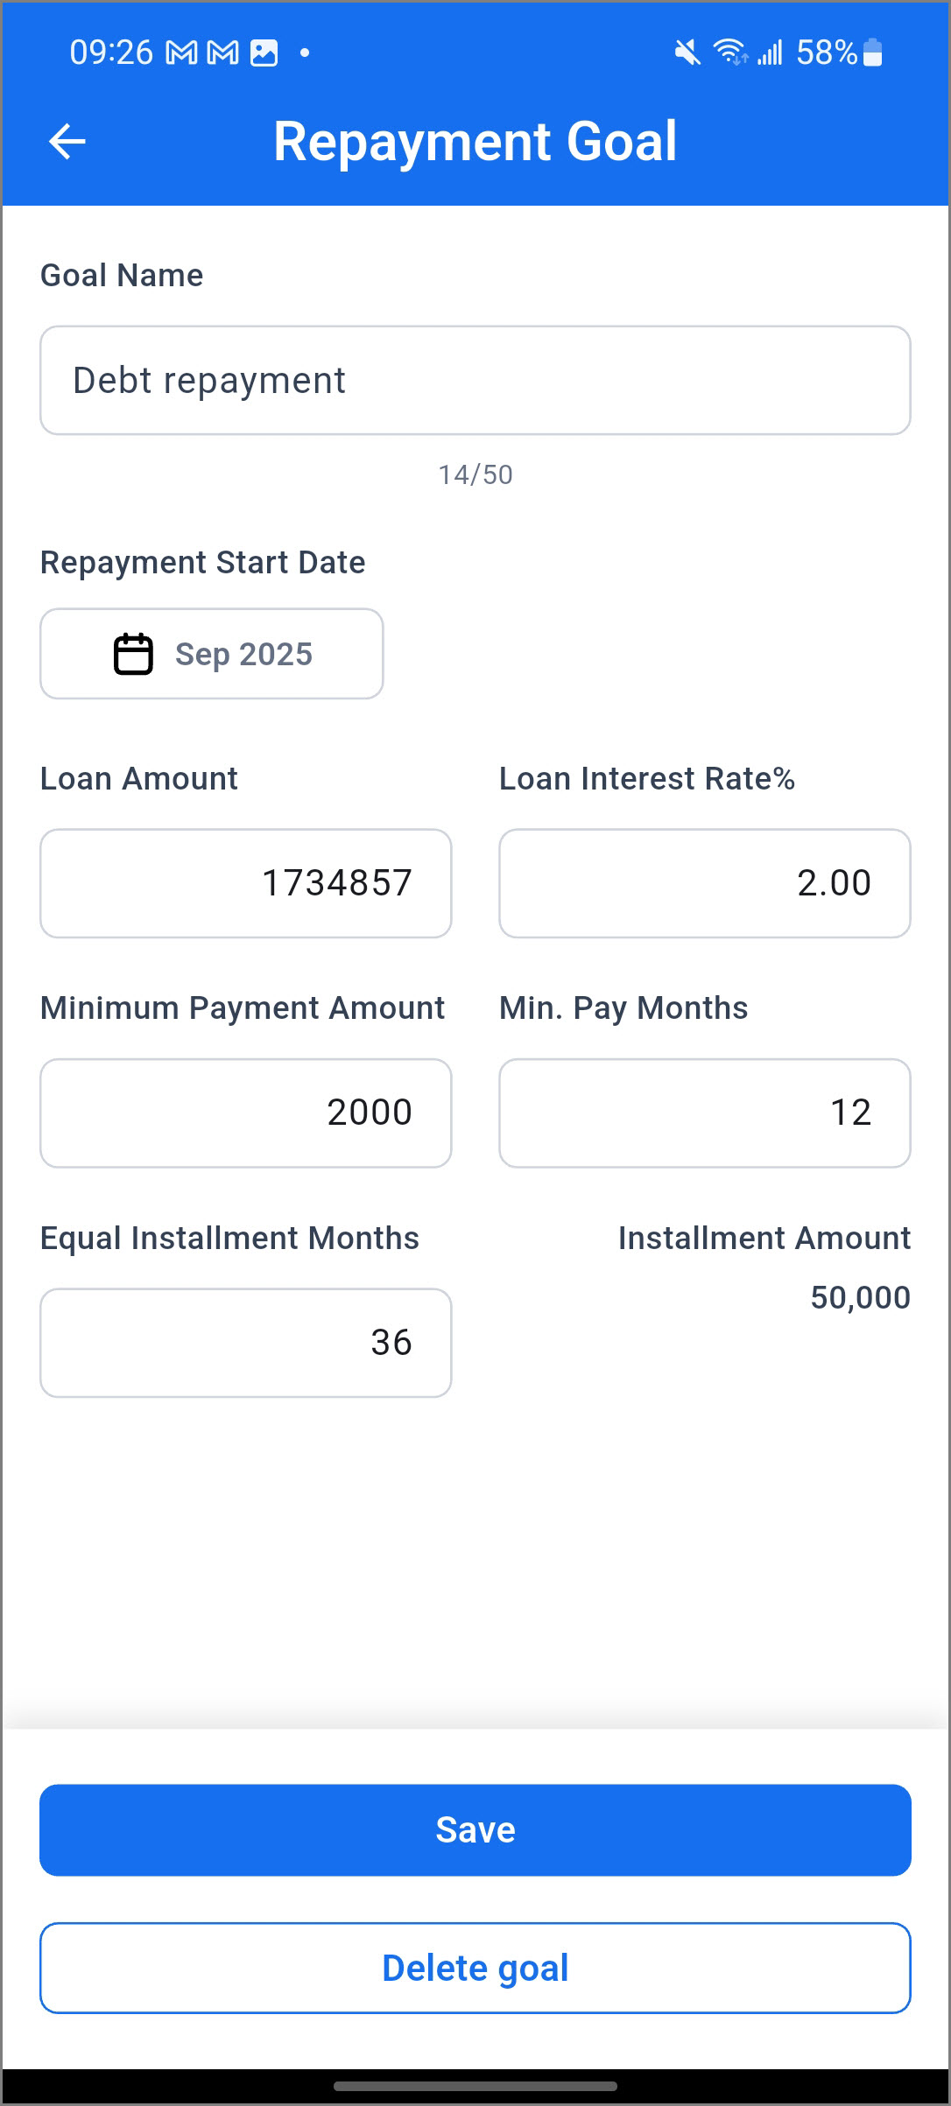Edit the Loan Interest Rate field
951x2106 pixels.
[705, 883]
